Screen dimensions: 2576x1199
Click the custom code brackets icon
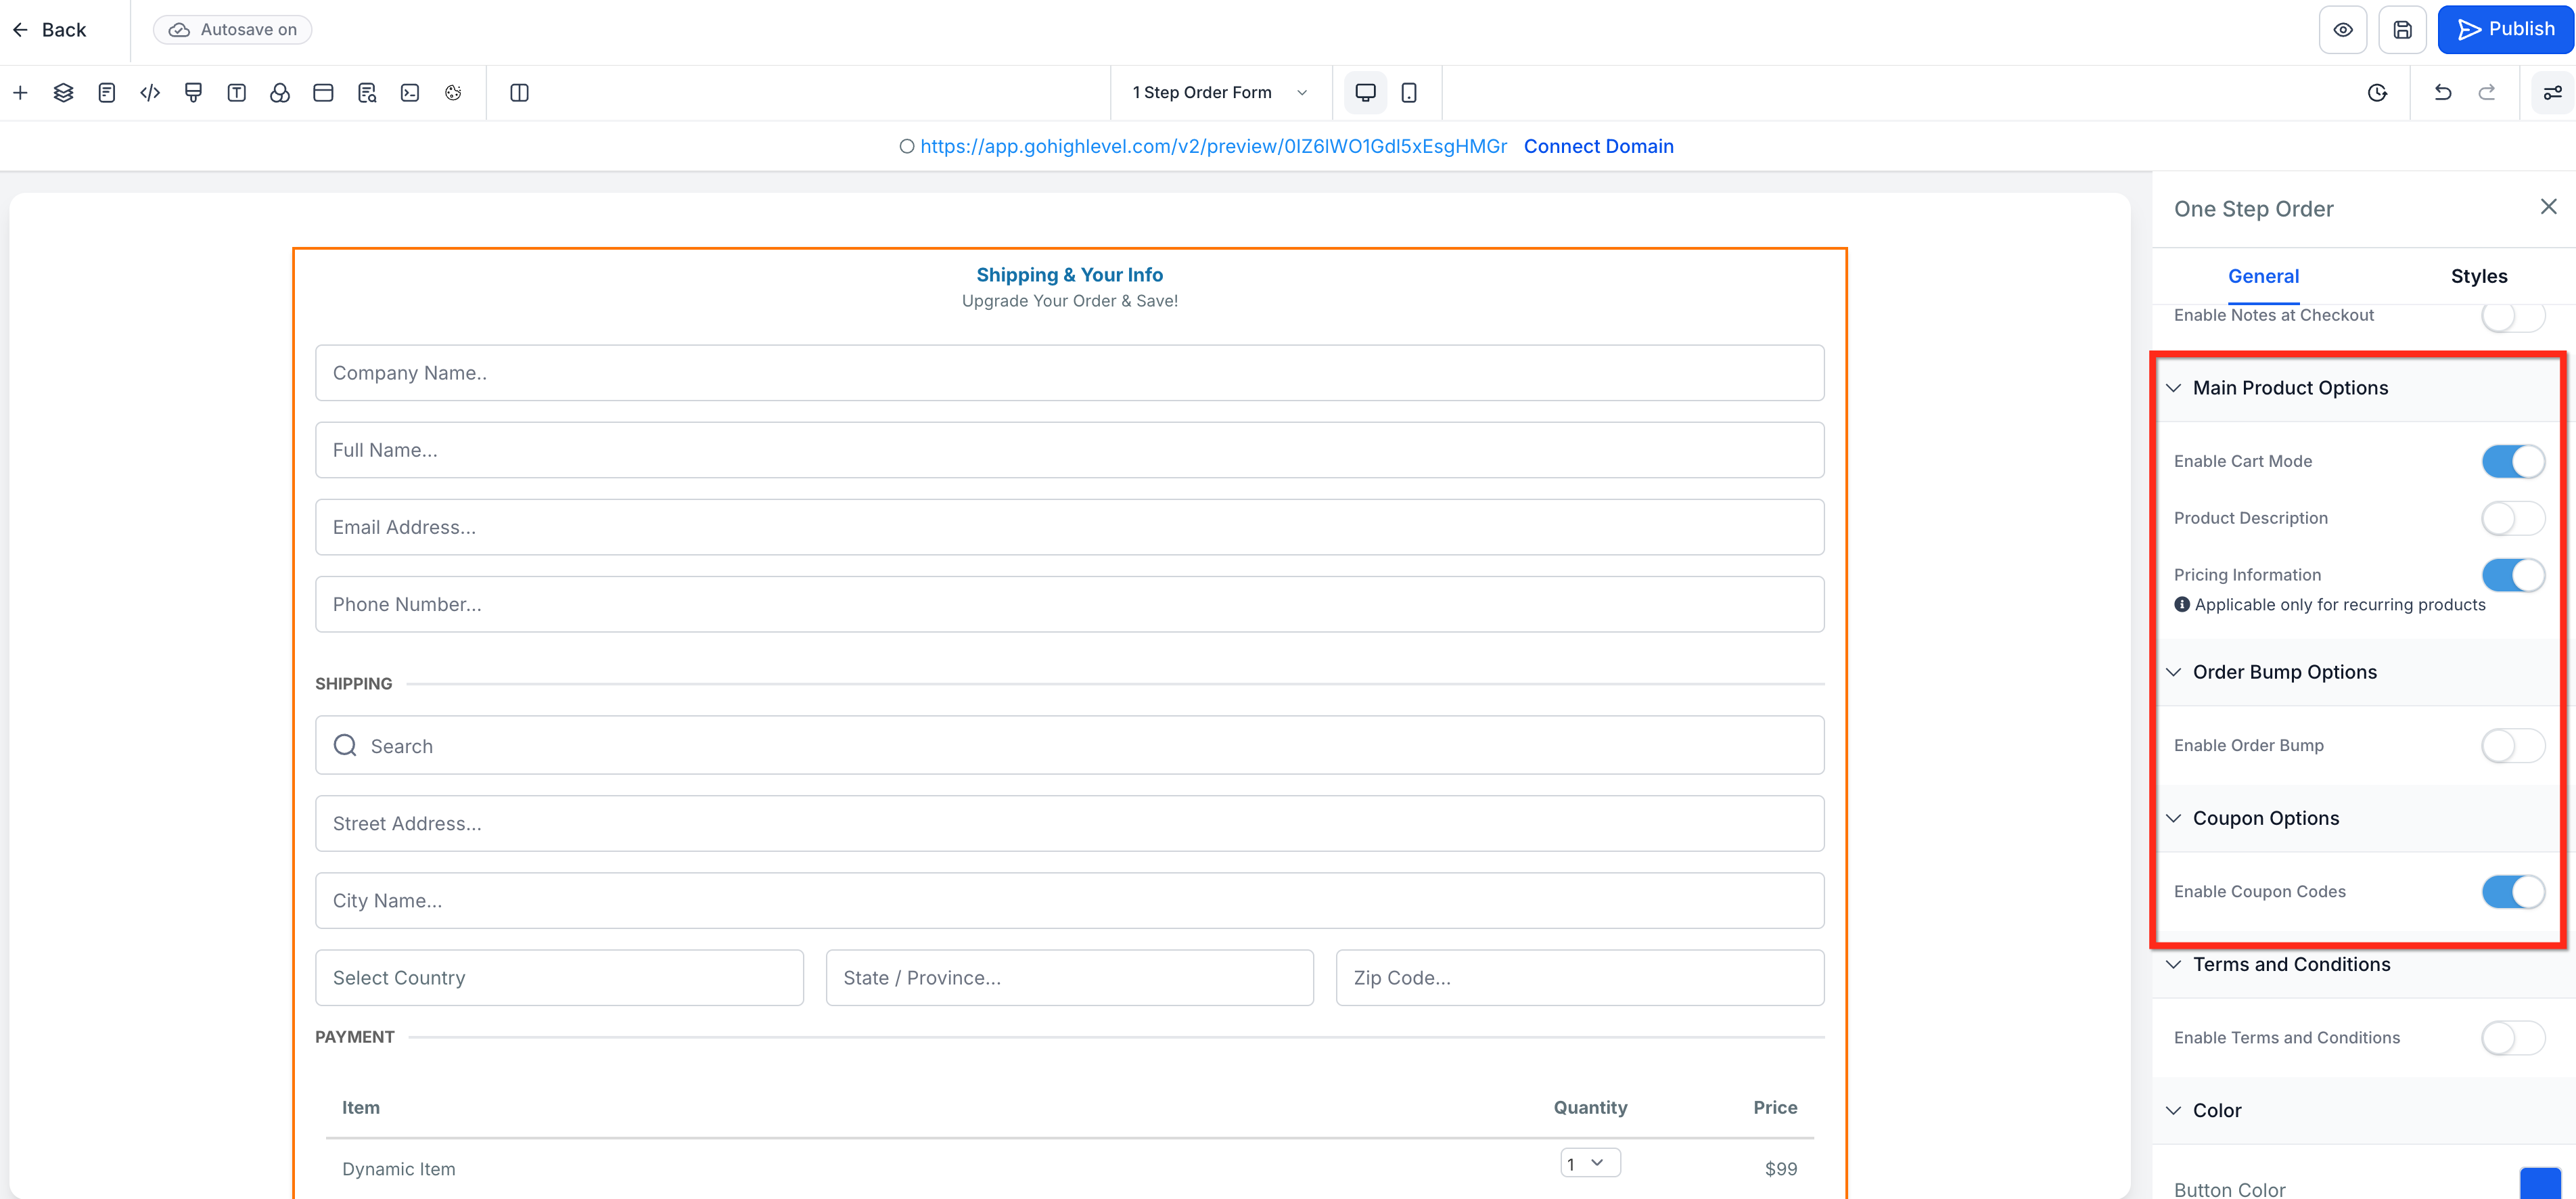click(x=150, y=93)
